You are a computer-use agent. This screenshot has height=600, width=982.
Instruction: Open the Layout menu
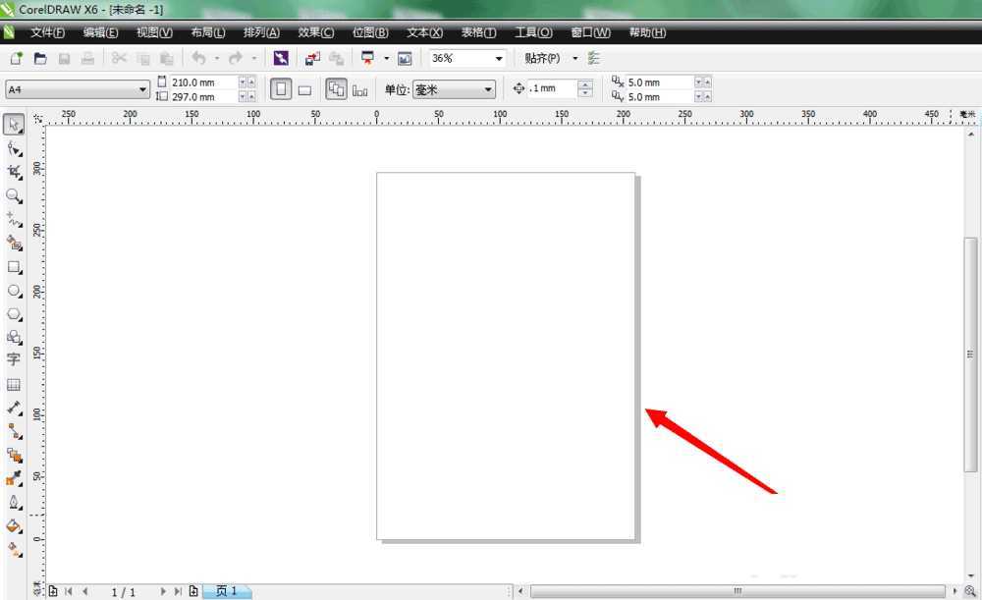point(208,32)
